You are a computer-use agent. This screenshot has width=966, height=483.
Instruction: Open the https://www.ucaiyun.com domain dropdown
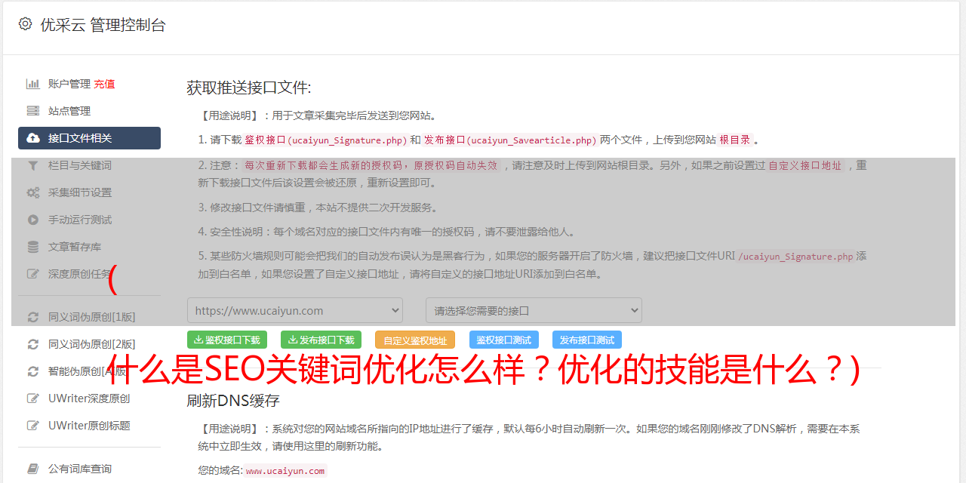(295, 310)
